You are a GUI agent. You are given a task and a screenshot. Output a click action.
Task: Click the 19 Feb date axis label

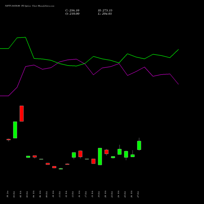tap(99, 194)
